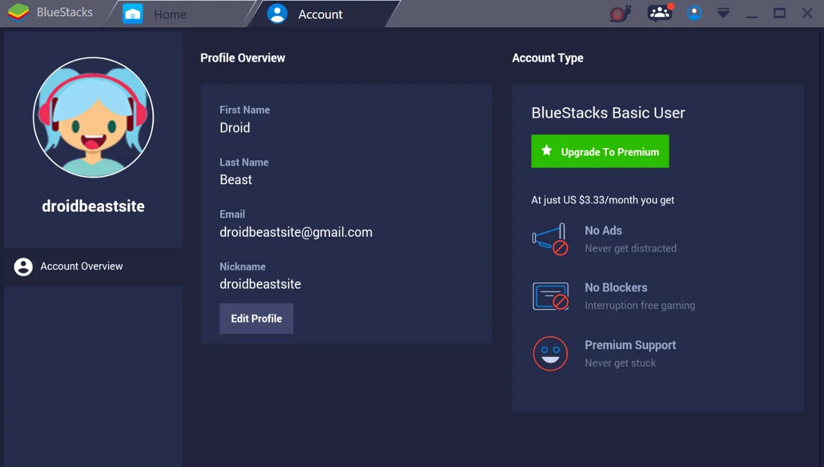Viewport: 824px width, 467px height.
Task: Click the BlueStacks logo icon
Action: pyautogui.click(x=18, y=12)
